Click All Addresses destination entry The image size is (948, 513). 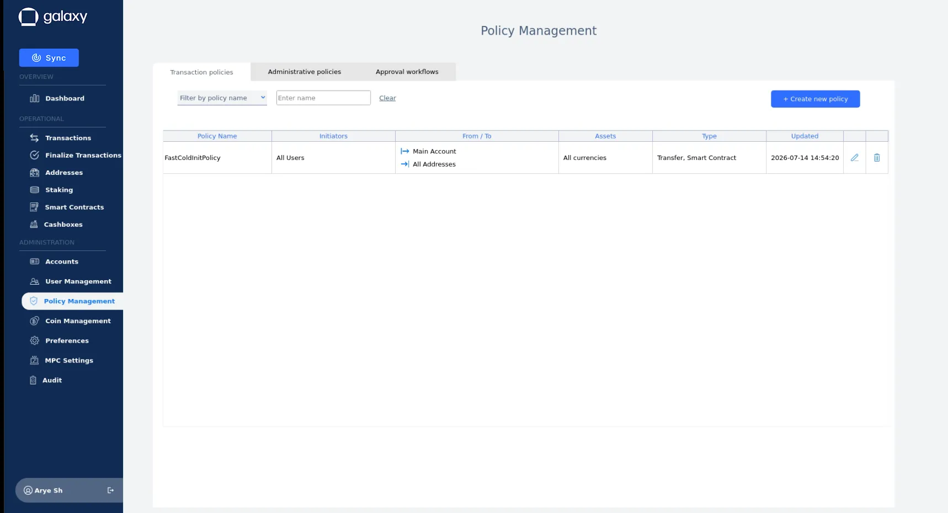pos(434,164)
